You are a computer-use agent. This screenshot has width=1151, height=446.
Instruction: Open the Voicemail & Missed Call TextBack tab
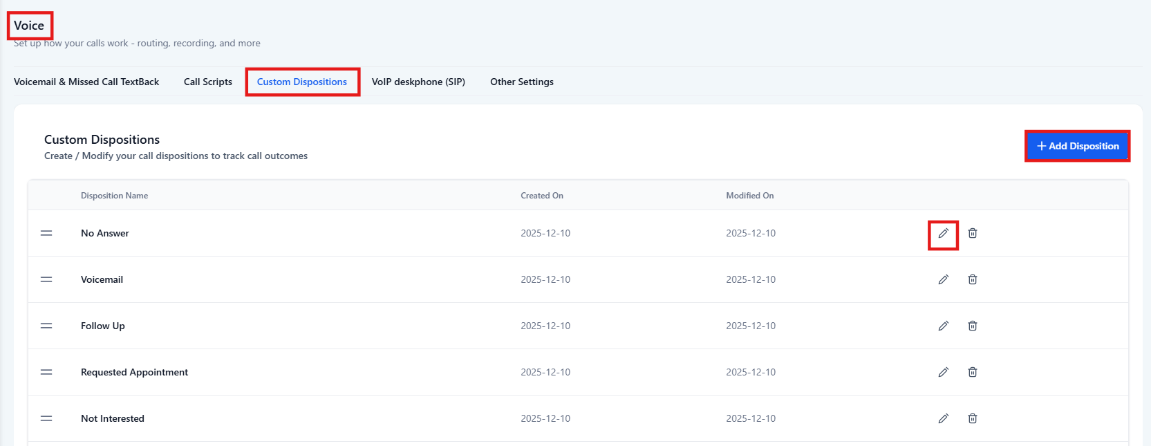[x=86, y=82]
